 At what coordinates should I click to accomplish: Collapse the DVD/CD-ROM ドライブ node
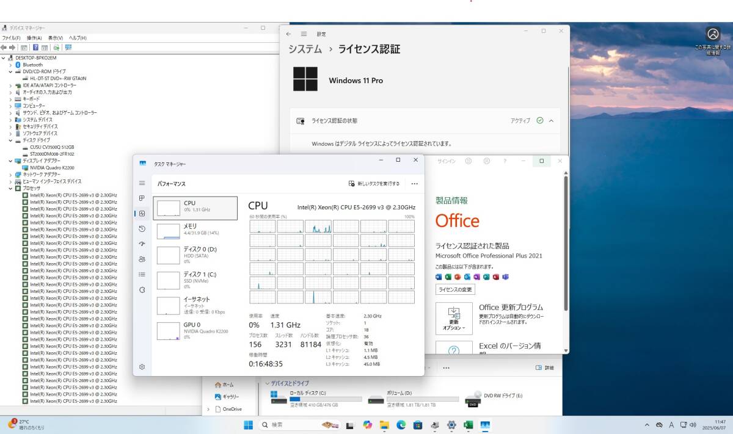10,71
